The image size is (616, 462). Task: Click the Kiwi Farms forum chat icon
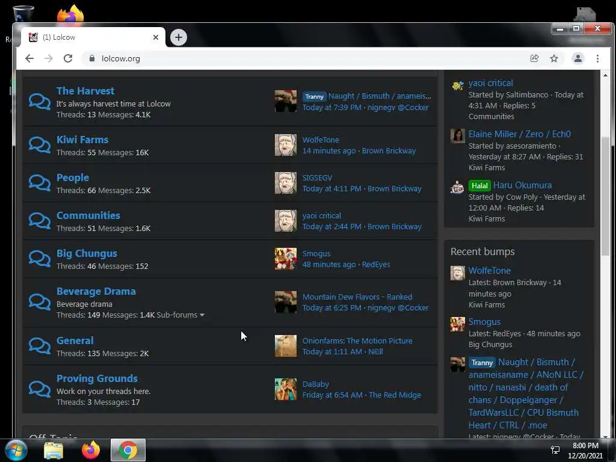[x=40, y=145]
